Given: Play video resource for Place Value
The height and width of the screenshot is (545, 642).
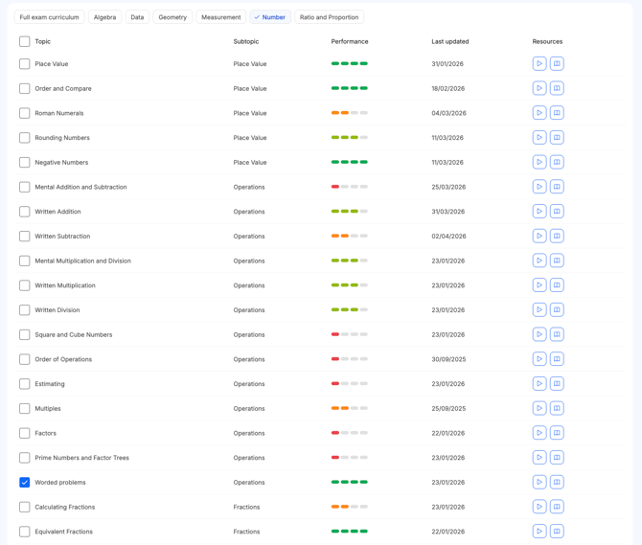Looking at the screenshot, I should click(539, 64).
